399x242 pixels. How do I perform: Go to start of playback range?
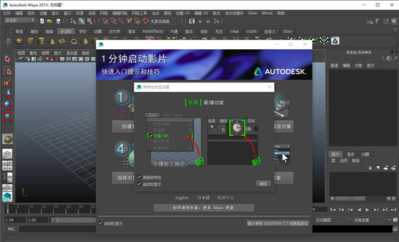click(333, 209)
